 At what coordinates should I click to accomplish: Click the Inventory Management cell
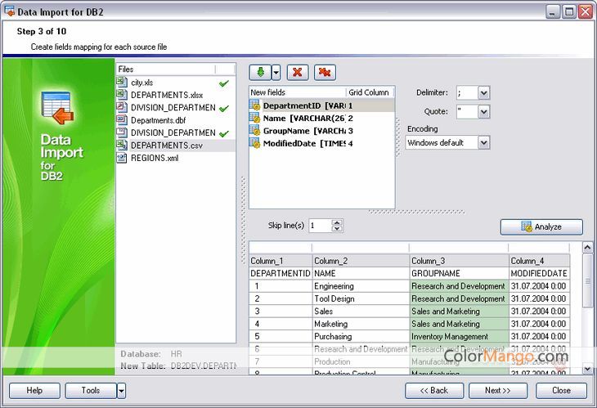pyautogui.click(x=459, y=336)
